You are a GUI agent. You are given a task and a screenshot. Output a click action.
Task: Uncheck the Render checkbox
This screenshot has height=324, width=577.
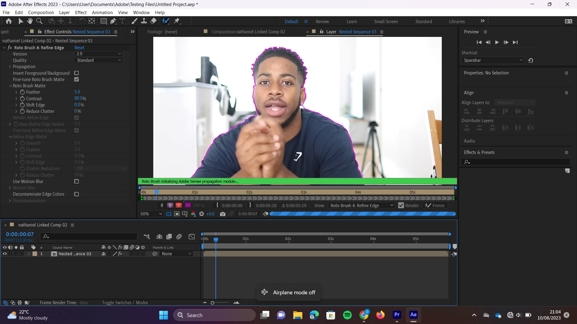pyautogui.click(x=401, y=205)
